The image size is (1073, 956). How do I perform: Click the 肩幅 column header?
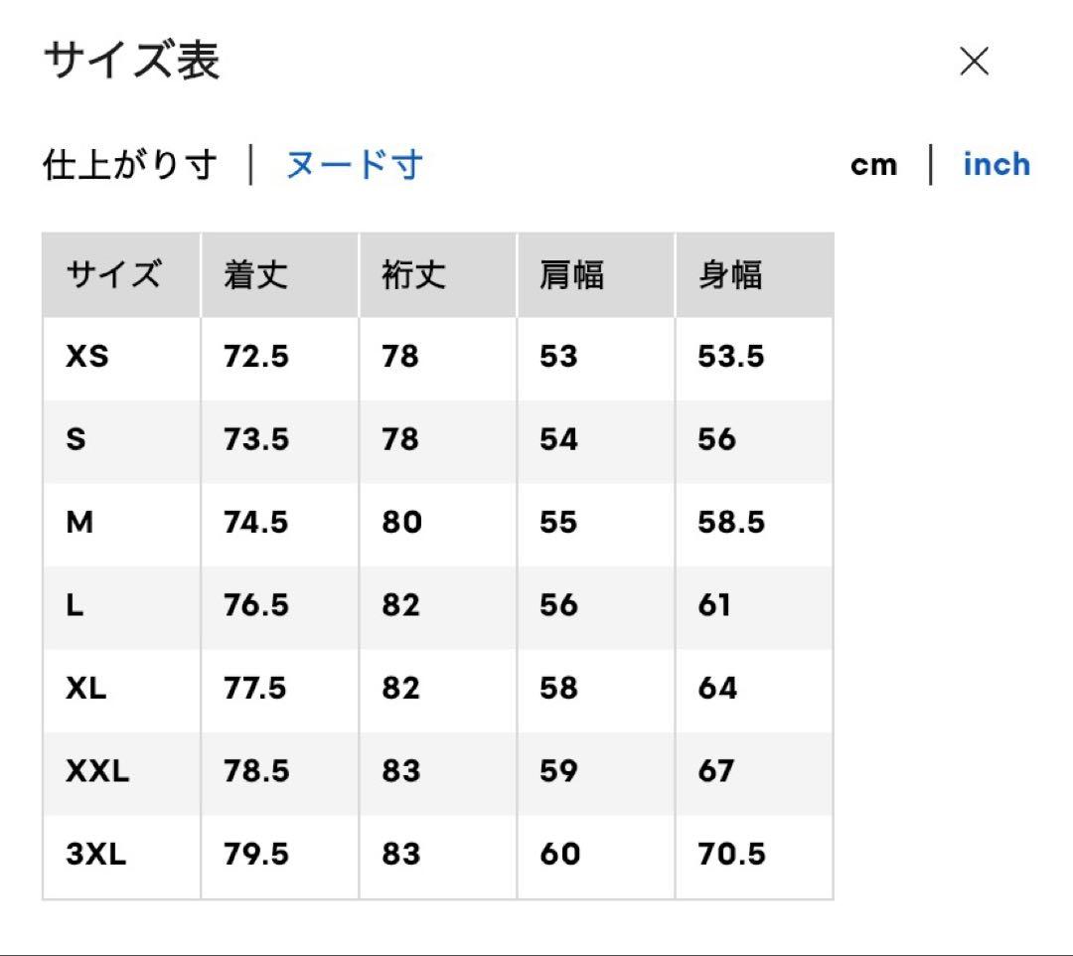(572, 275)
